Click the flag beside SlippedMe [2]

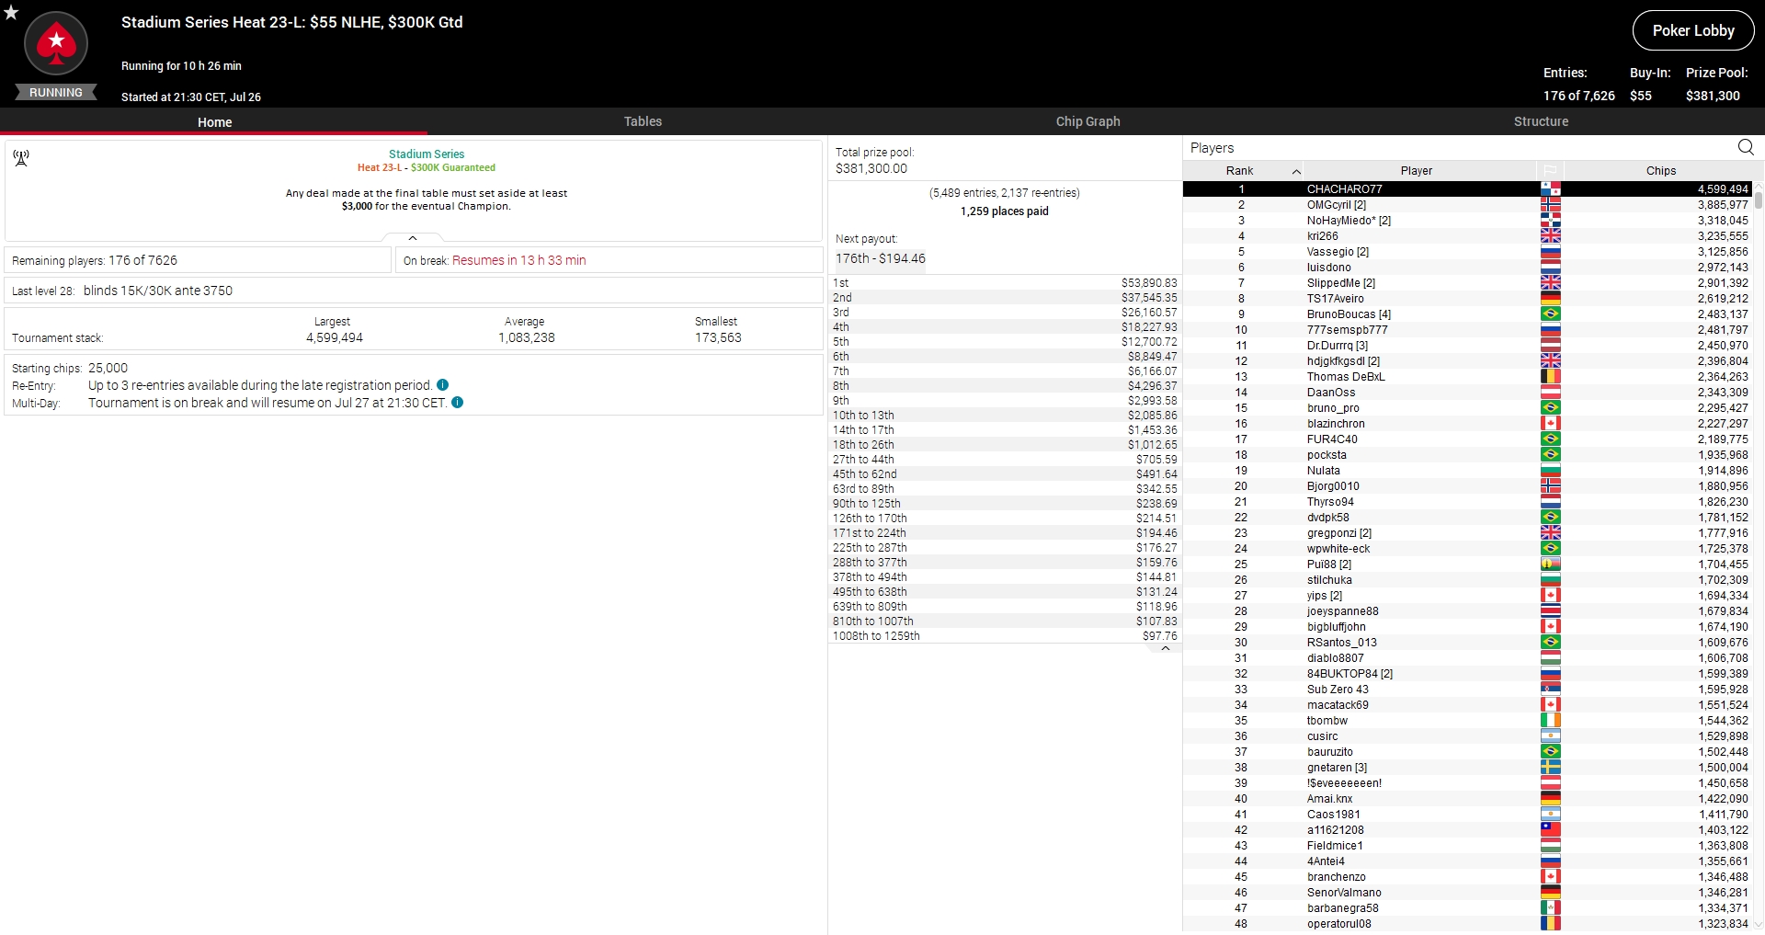pyautogui.click(x=1551, y=283)
